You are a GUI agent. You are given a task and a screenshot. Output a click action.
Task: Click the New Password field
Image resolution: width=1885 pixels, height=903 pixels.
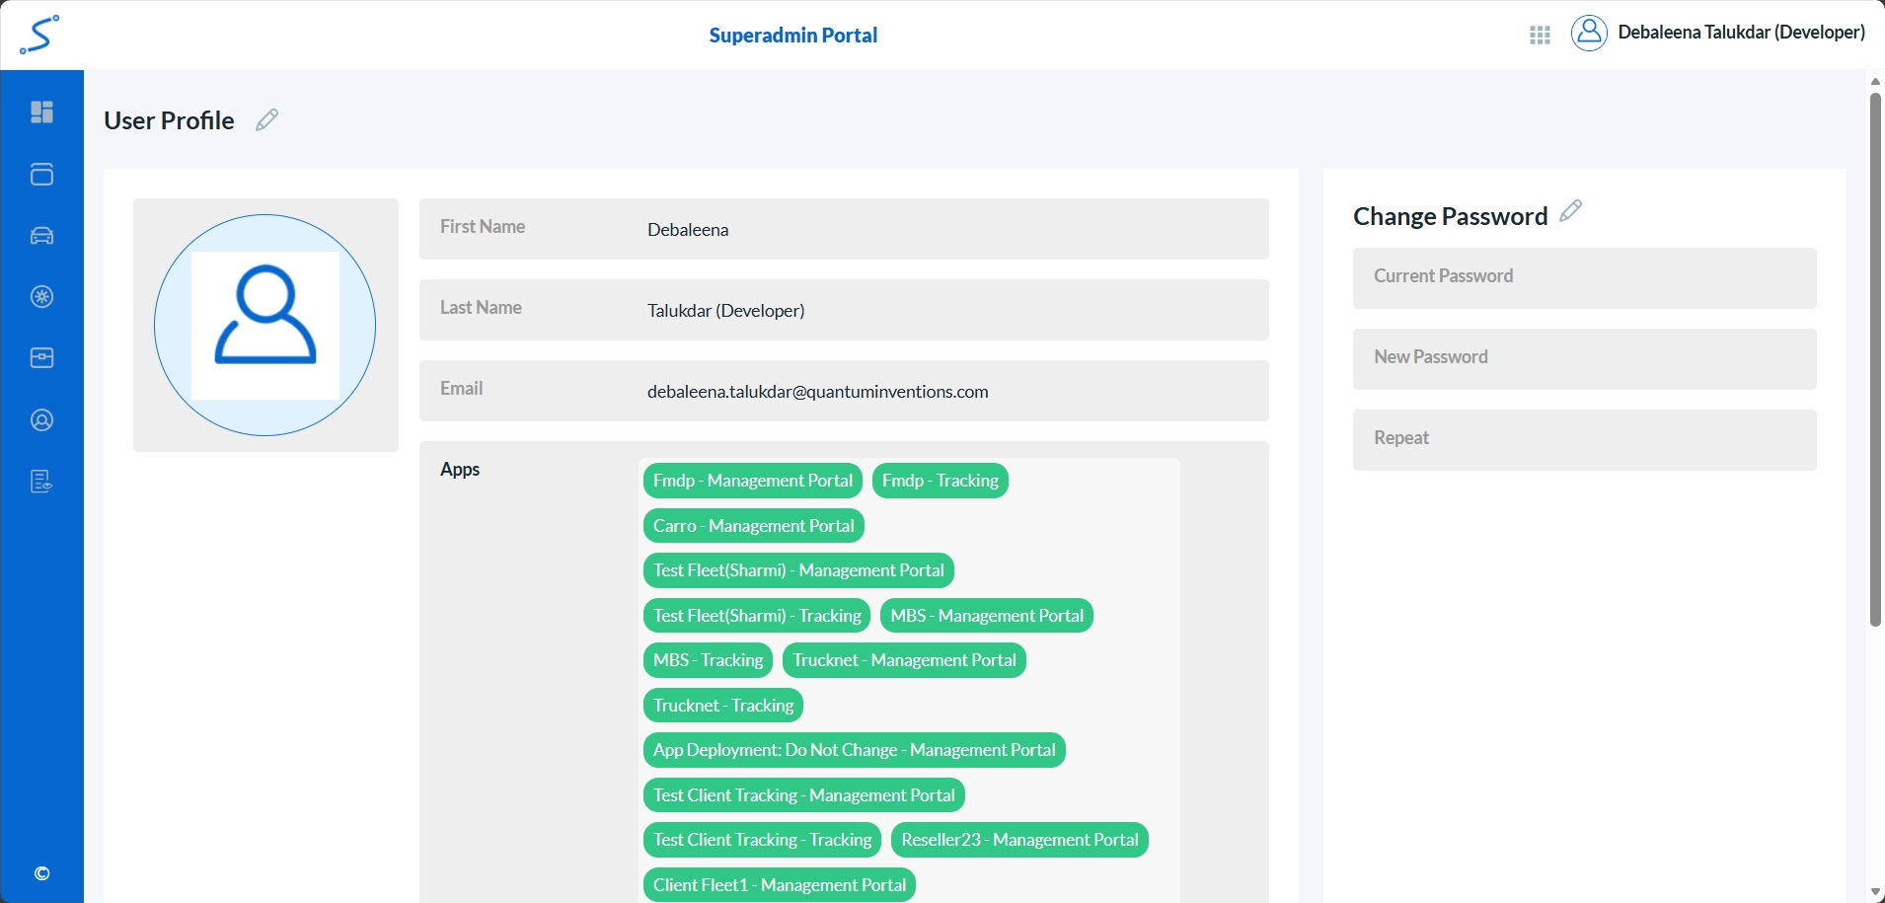coord(1584,359)
